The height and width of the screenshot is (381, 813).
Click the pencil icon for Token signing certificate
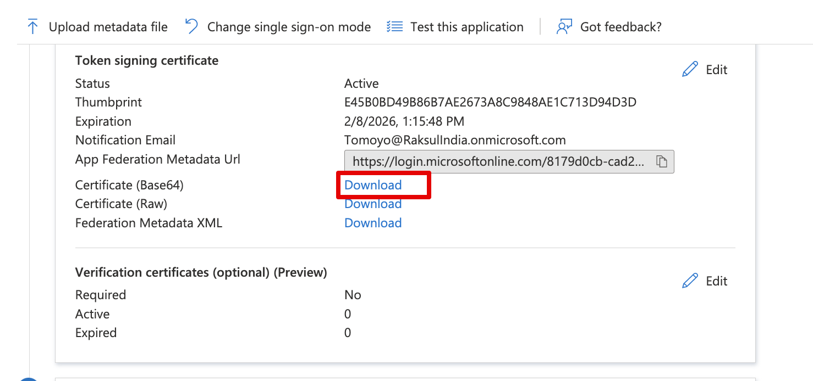[690, 70]
